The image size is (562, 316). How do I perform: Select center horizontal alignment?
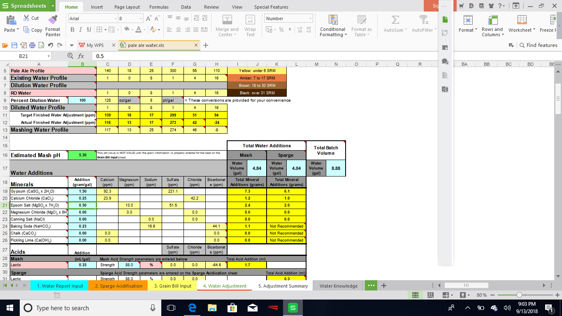(178, 30)
